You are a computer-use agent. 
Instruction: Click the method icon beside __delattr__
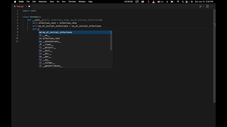pyautogui.click(x=40, y=48)
